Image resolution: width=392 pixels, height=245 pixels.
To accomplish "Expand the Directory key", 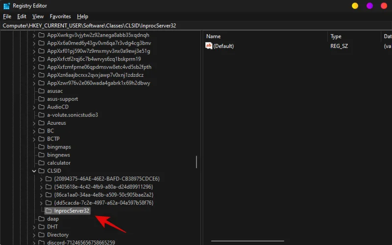I will point(34,235).
